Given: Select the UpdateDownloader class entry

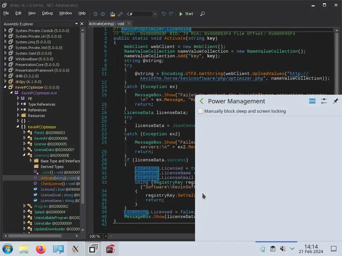Looking at the screenshot, I should (57, 229).
